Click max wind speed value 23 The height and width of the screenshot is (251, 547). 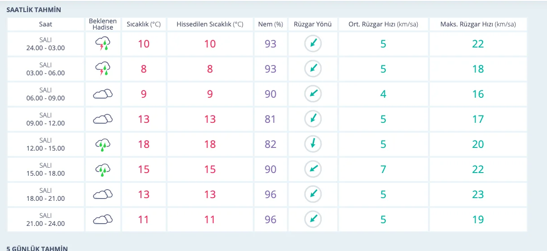[x=478, y=195]
